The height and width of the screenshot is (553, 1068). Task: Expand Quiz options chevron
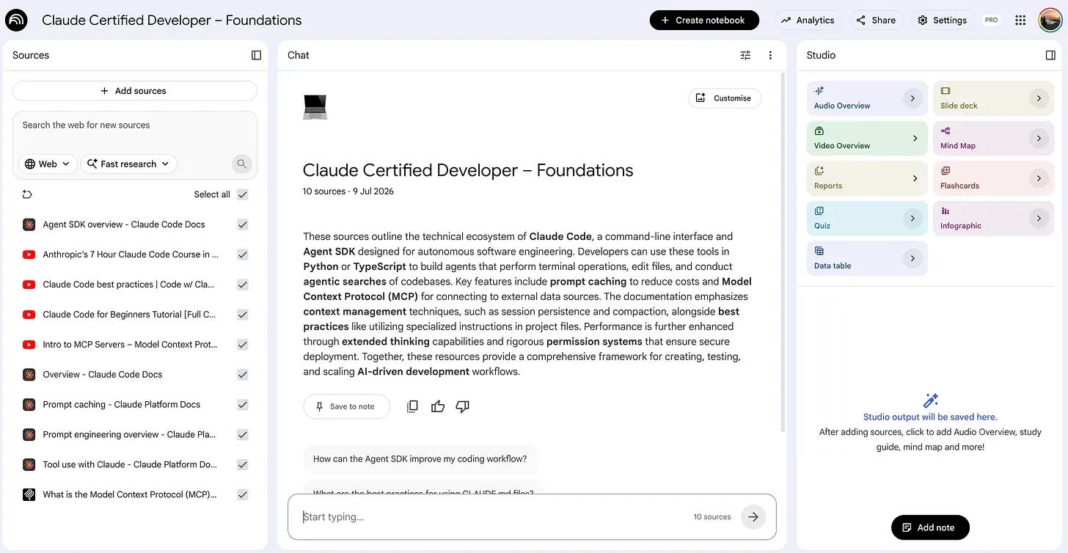[x=912, y=219]
